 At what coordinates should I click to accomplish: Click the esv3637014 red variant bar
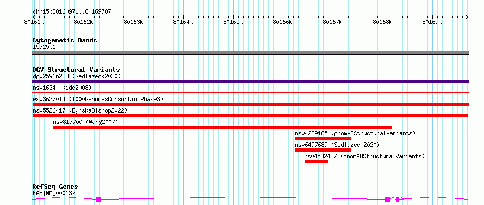tap(250, 104)
